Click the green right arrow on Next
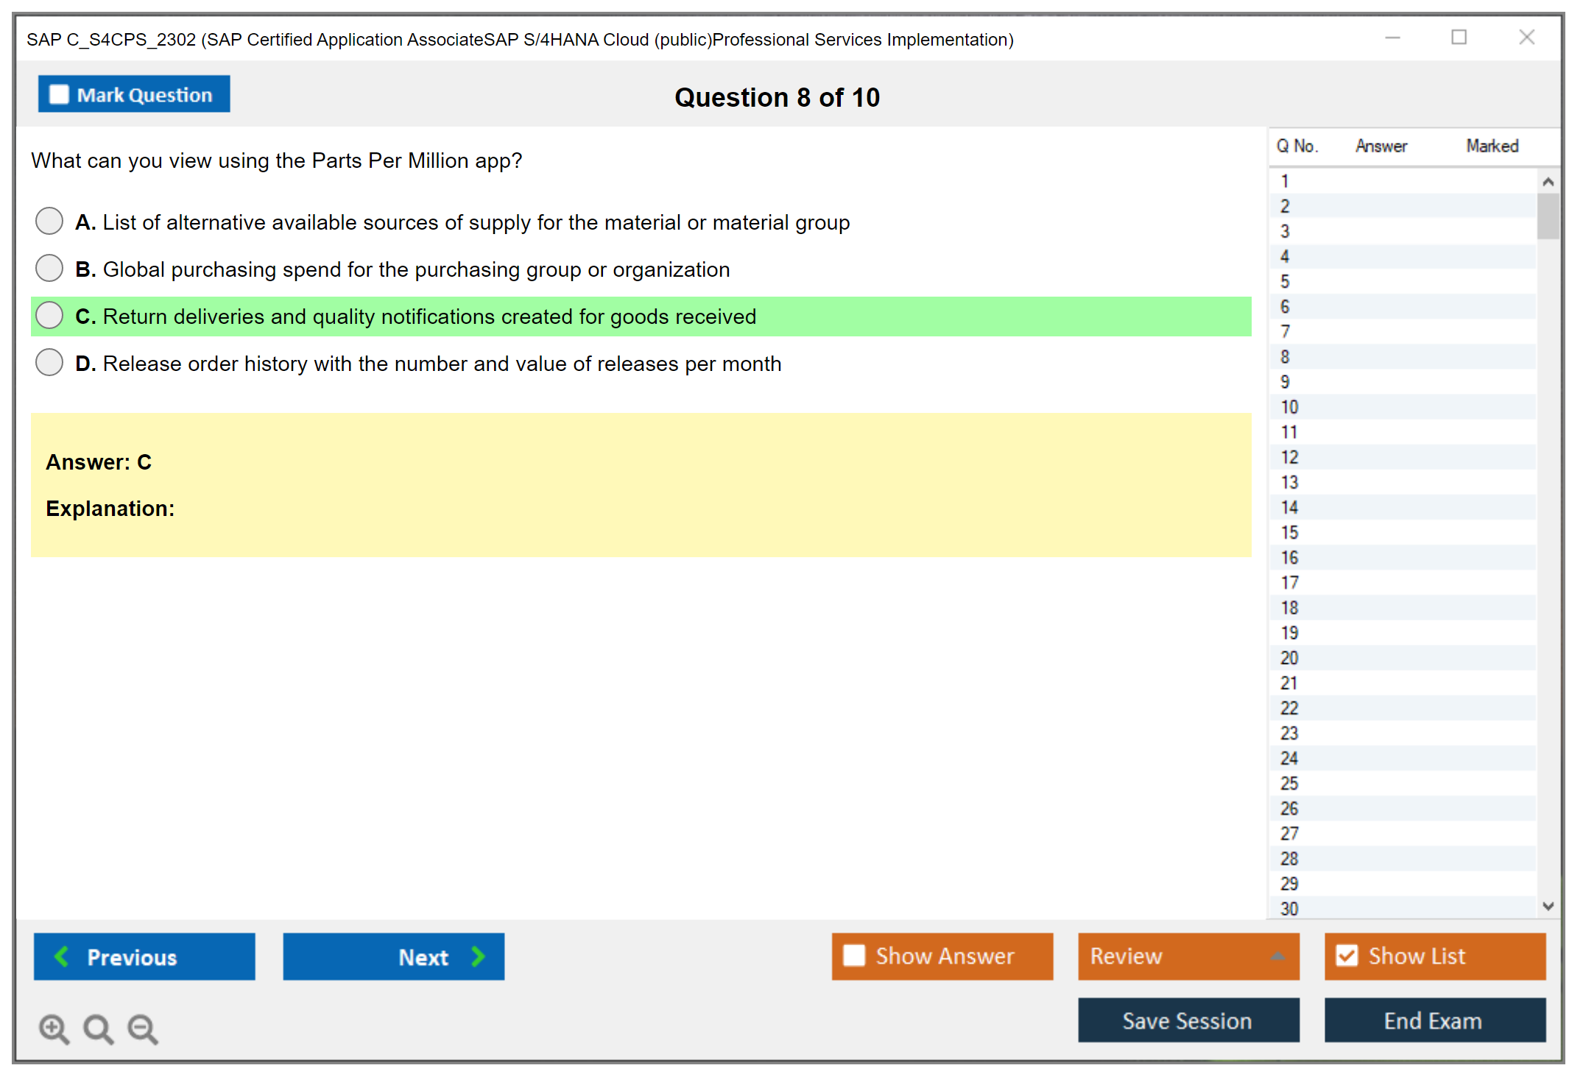Screen dimensions: 1583x1082 coord(479,956)
